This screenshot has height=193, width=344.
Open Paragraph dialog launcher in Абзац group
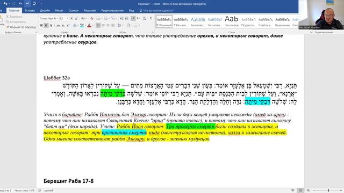pyautogui.click(x=153, y=32)
